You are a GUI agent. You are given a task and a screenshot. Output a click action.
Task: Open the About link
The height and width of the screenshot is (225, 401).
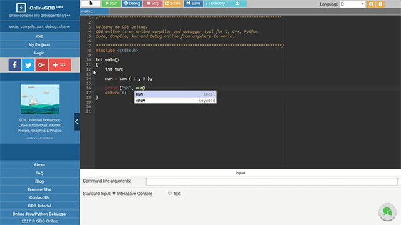(x=39, y=165)
